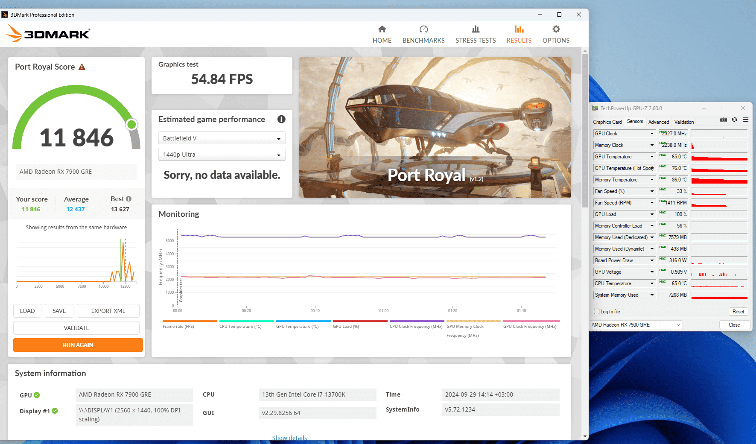Click the Show details link

coord(289,438)
